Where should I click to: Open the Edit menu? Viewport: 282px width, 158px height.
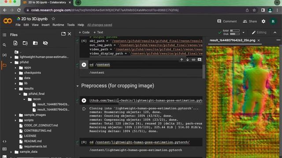pyautogui.click(x=26, y=25)
